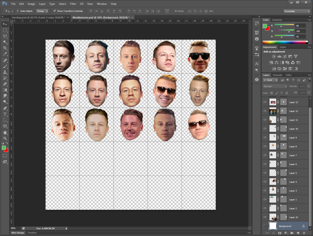Open the Essentials workspace dropdown

point(296,11)
